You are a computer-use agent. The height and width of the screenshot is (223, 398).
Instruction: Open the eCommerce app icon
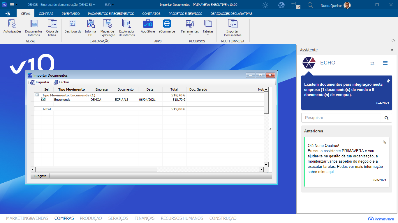(167, 26)
